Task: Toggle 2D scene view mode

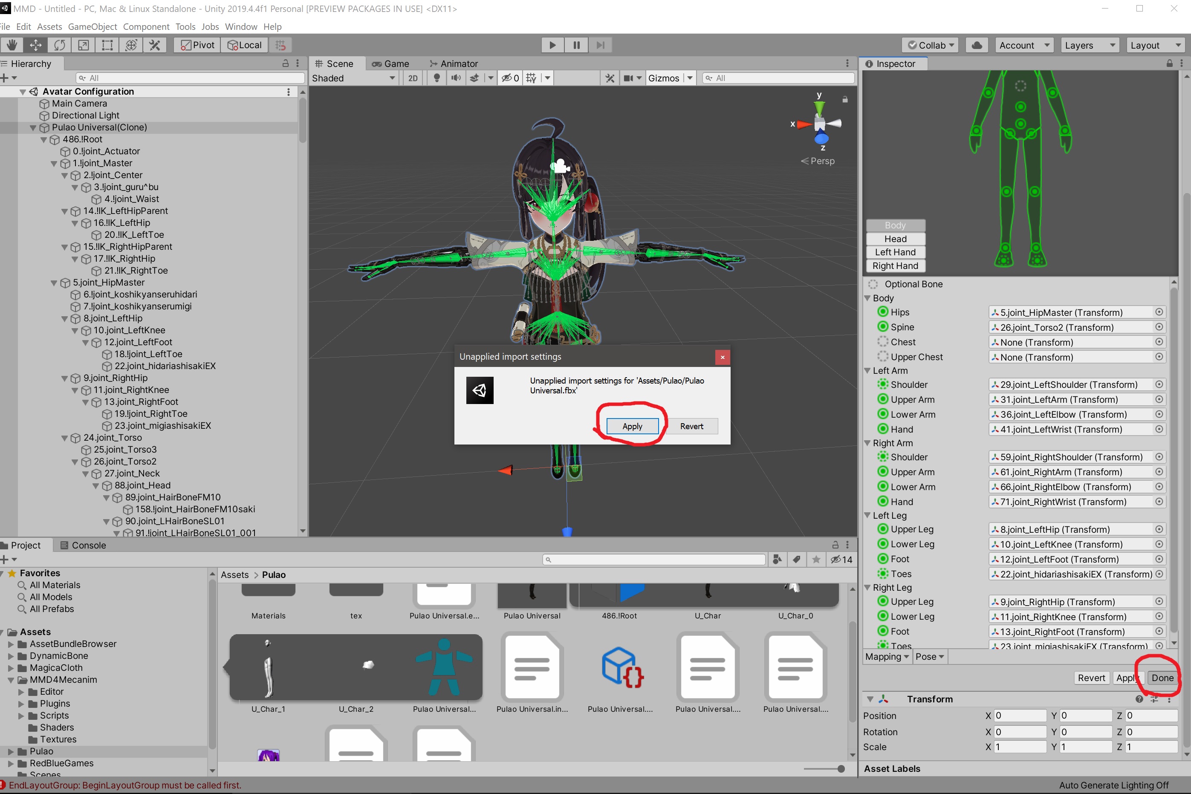Action: point(413,78)
